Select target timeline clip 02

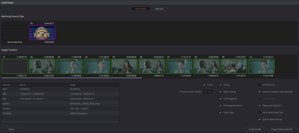(42, 66)
